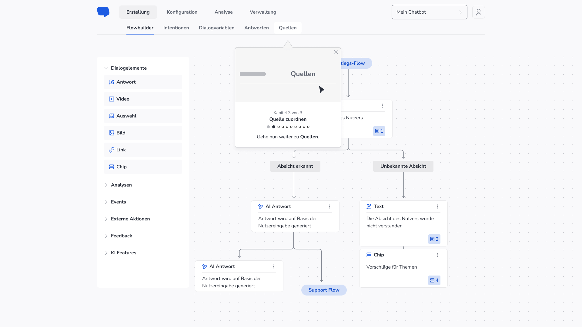The width and height of the screenshot is (582, 327).
Task: Select the Absicht erkannt branch label
Action: click(x=295, y=166)
